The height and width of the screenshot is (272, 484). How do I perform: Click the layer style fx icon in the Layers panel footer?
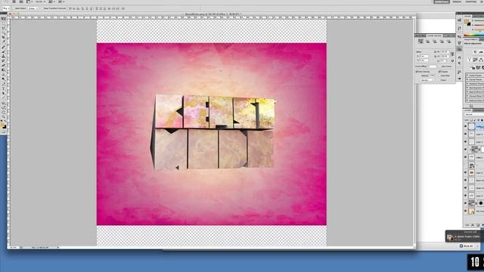click(x=473, y=225)
